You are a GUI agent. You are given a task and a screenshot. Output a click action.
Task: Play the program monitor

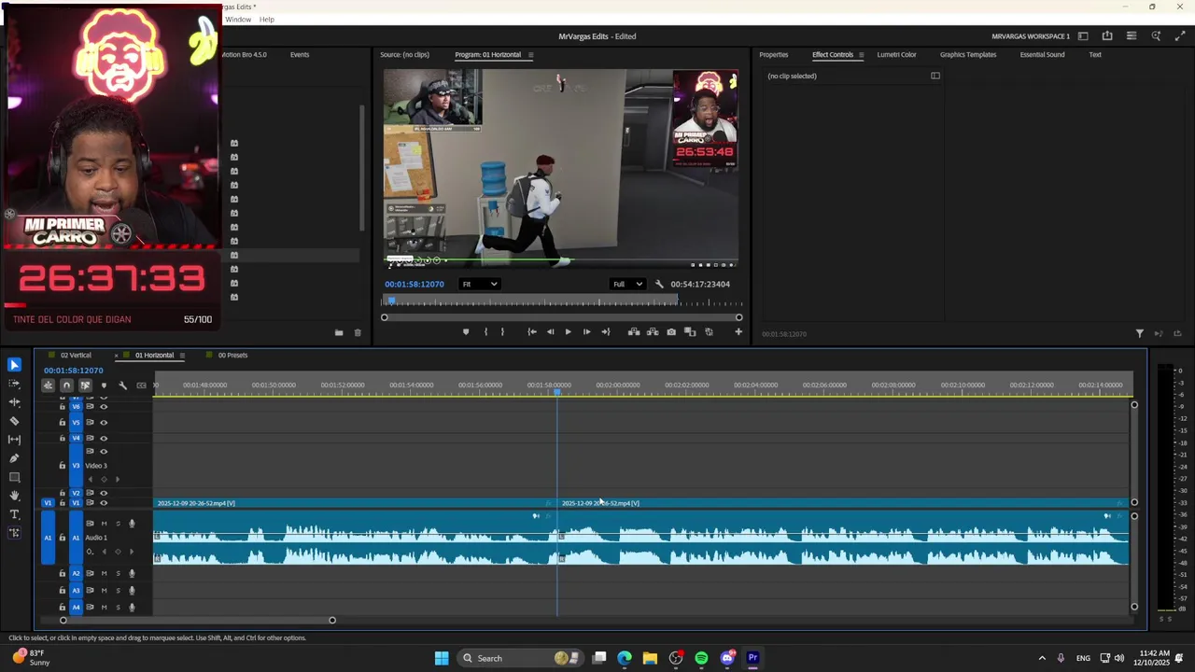click(568, 332)
